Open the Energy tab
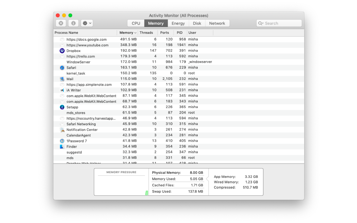The image size is (357, 223). 178,23
